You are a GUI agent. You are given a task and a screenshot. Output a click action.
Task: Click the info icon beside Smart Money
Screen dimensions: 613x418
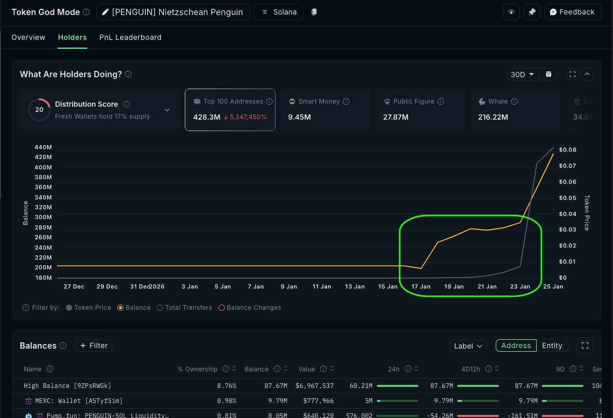pyautogui.click(x=346, y=102)
